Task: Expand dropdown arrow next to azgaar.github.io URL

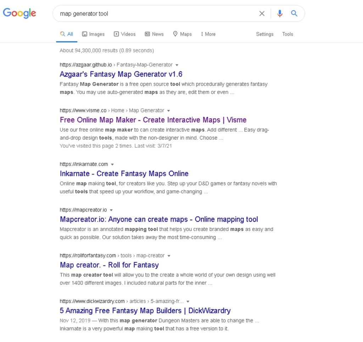Action: (177, 65)
